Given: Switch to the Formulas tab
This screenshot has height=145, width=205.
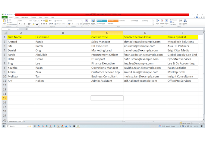Looking at the screenshot, I should (x=33, y=17).
